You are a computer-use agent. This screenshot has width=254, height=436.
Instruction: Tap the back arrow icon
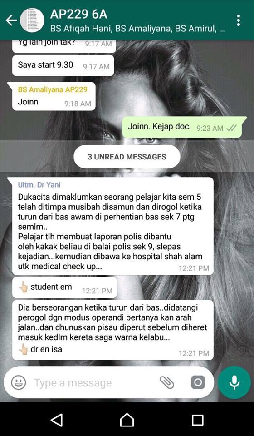coord(11,20)
